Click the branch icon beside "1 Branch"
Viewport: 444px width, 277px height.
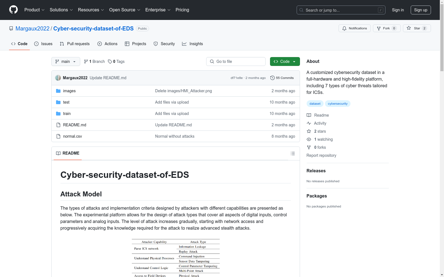click(x=85, y=61)
